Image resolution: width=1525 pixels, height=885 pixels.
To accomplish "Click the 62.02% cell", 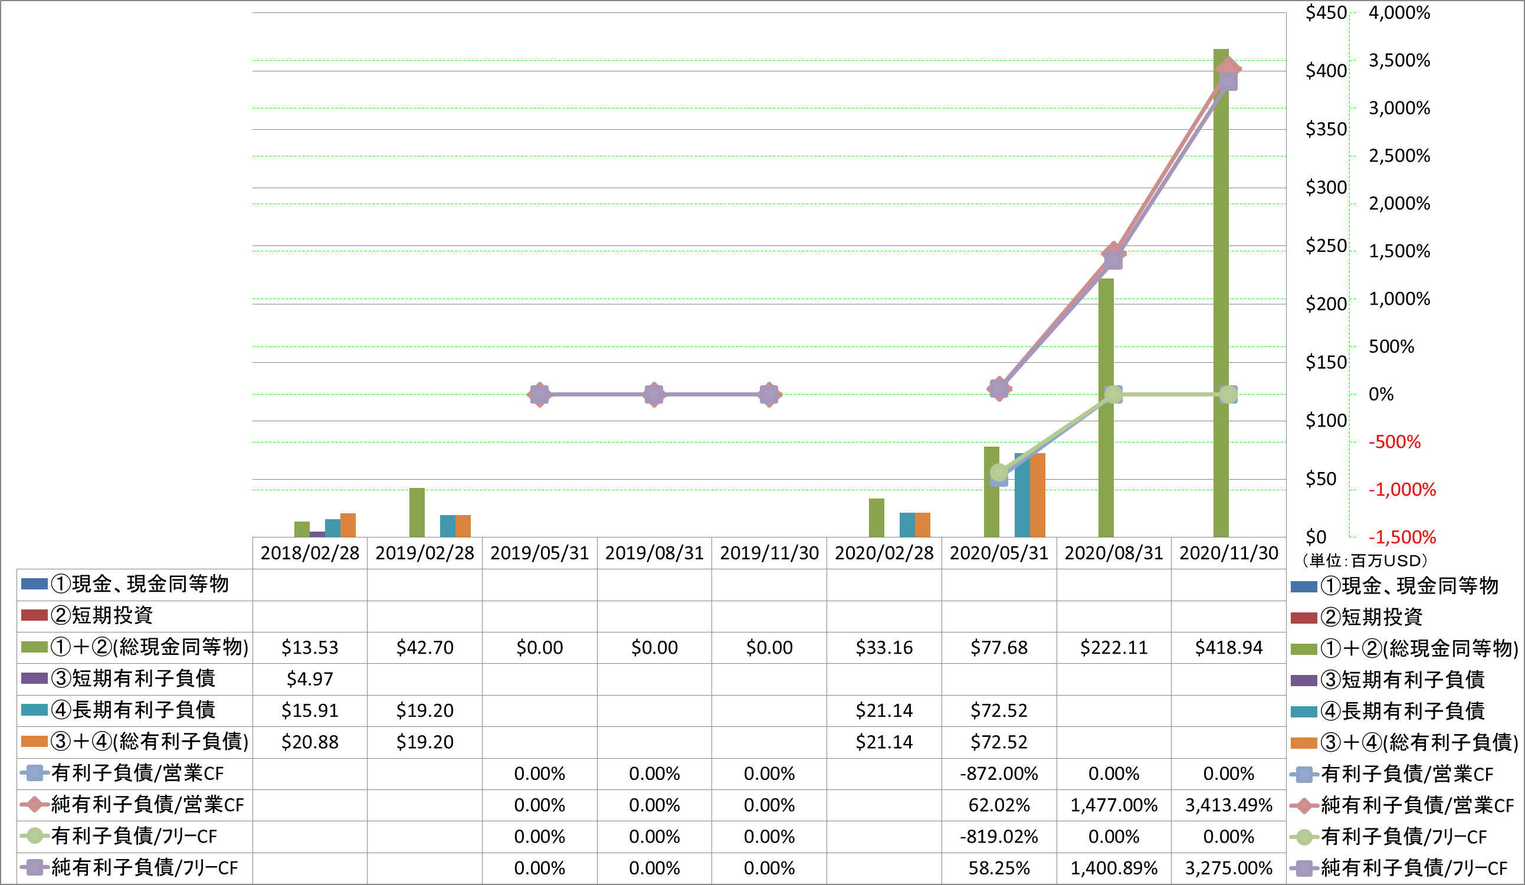I will [x=999, y=805].
